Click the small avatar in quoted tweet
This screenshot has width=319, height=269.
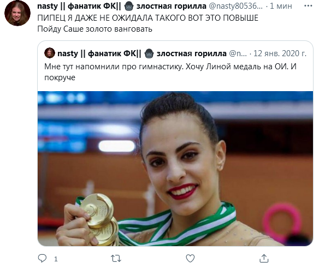coord(50,53)
